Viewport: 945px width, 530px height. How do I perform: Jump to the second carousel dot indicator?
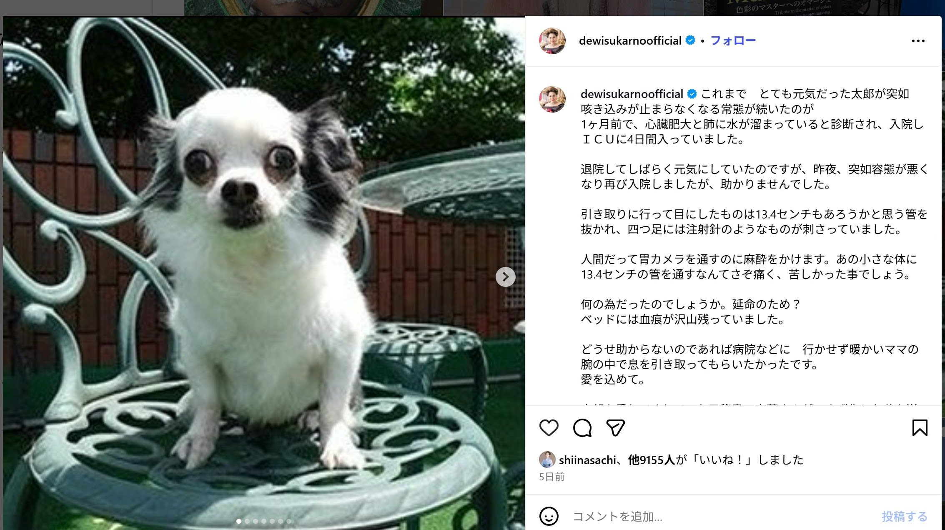[x=247, y=521]
